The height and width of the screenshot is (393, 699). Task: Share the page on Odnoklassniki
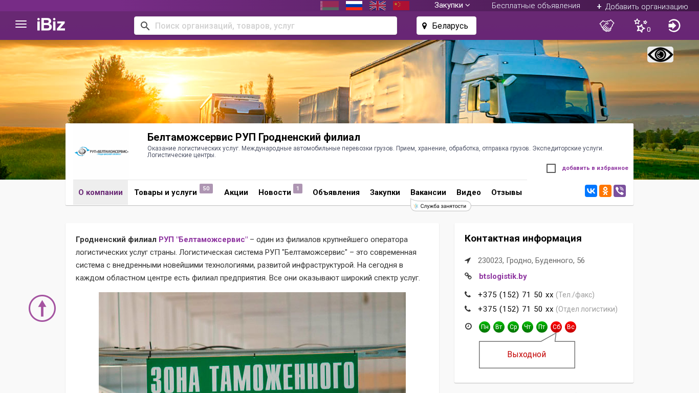coord(605,191)
